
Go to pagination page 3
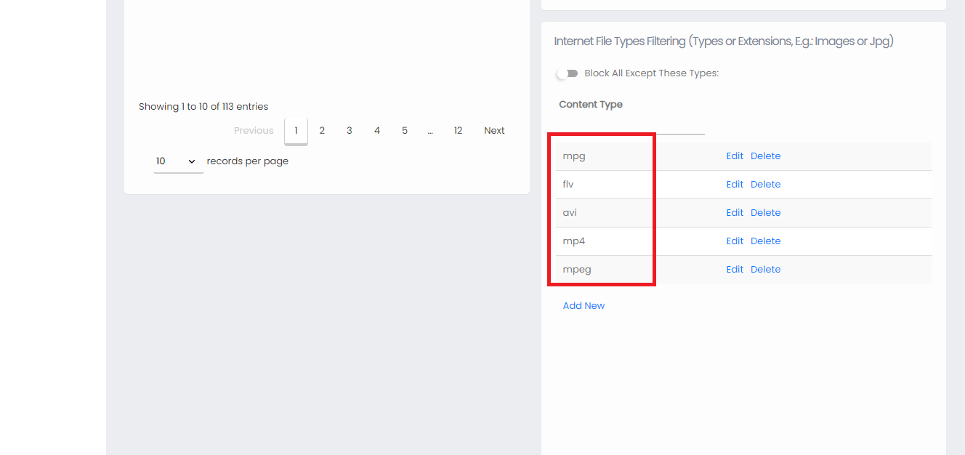tap(350, 131)
